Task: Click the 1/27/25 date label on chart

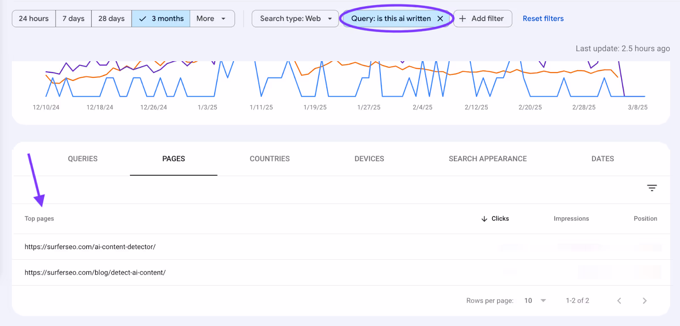Action: (369, 108)
